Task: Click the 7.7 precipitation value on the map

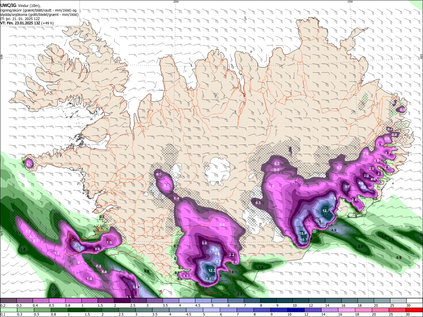Action: [209, 279]
